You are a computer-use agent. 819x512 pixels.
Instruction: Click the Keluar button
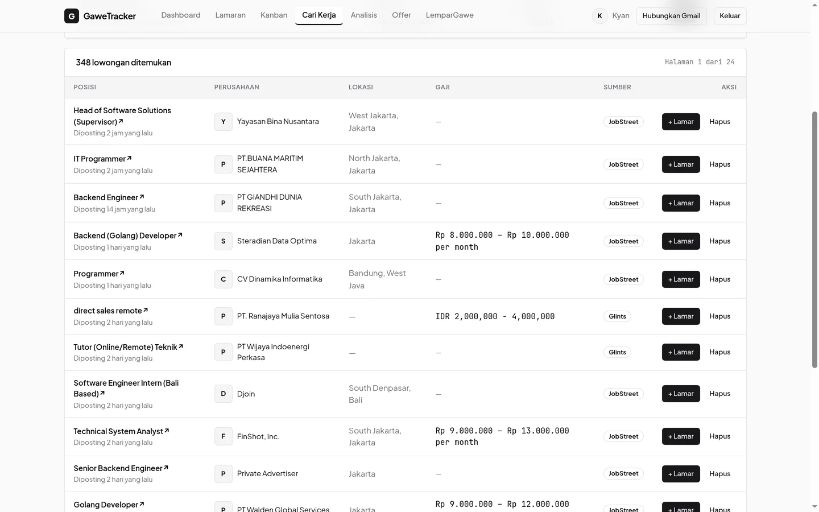point(730,16)
